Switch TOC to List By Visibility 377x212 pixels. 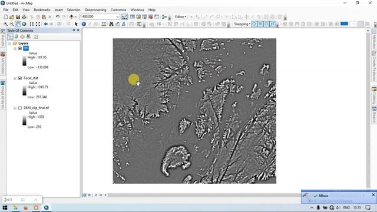pyautogui.click(x=22, y=37)
